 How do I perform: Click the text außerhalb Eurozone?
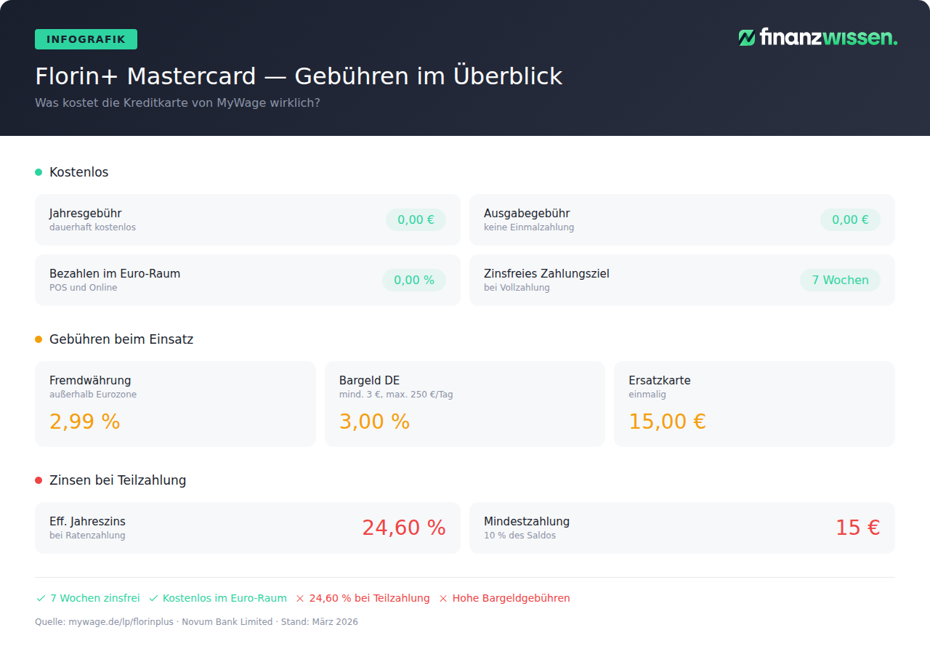tap(93, 395)
